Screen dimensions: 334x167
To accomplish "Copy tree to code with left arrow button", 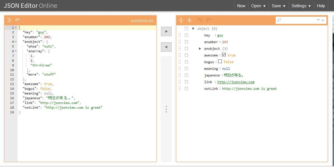I will 166,47.
